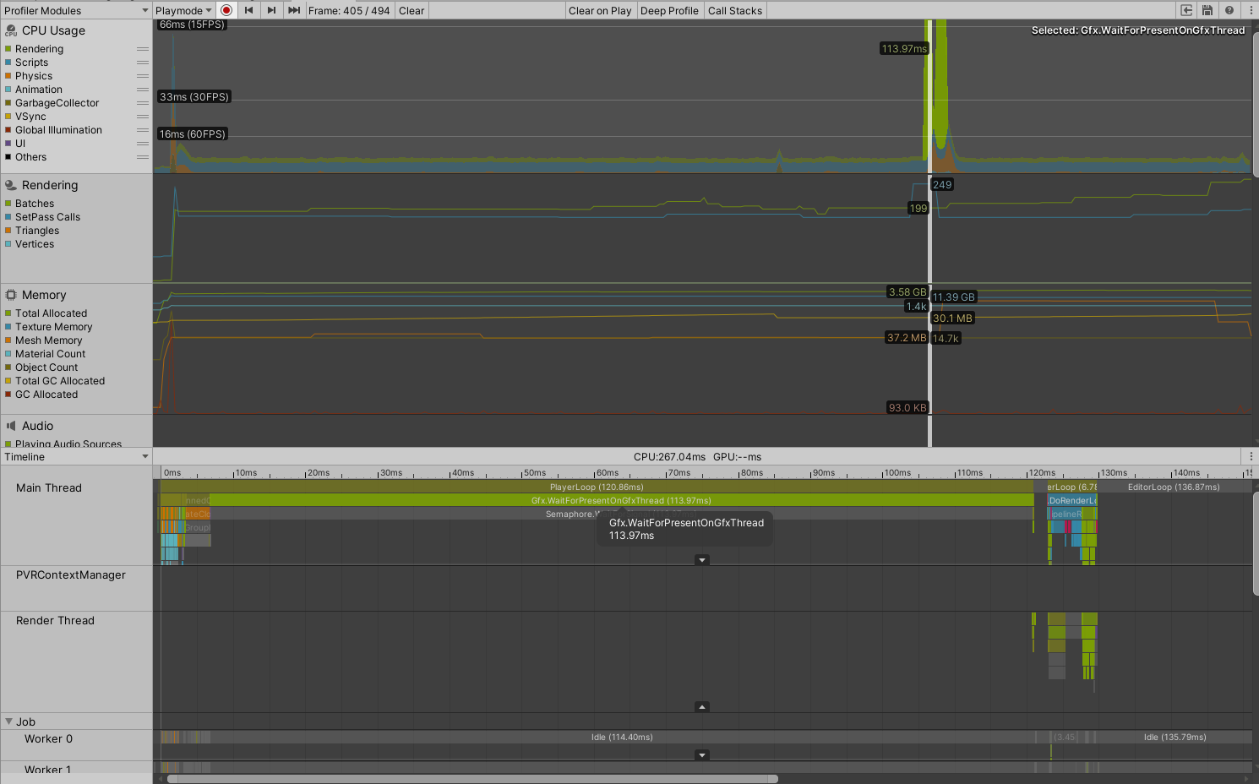This screenshot has height=784, width=1259.
Task: Open the profiler window kebab menu
Action: [x=1251, y=10]
